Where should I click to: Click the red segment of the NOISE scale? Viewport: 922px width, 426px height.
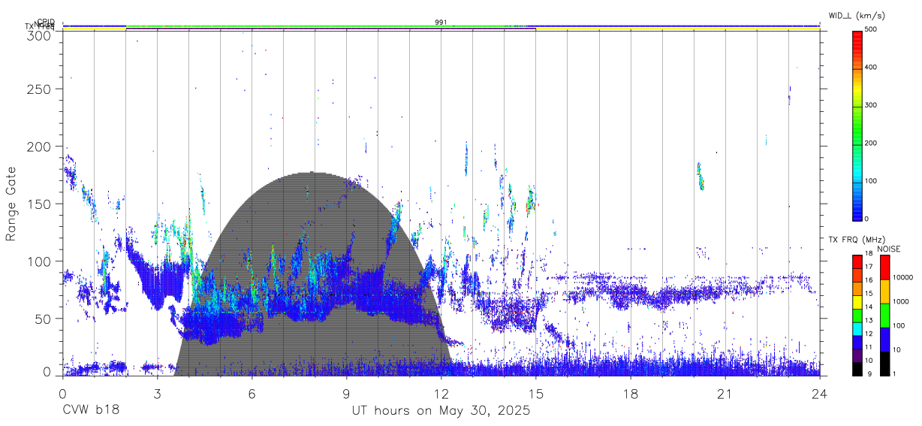coord(884,267)
